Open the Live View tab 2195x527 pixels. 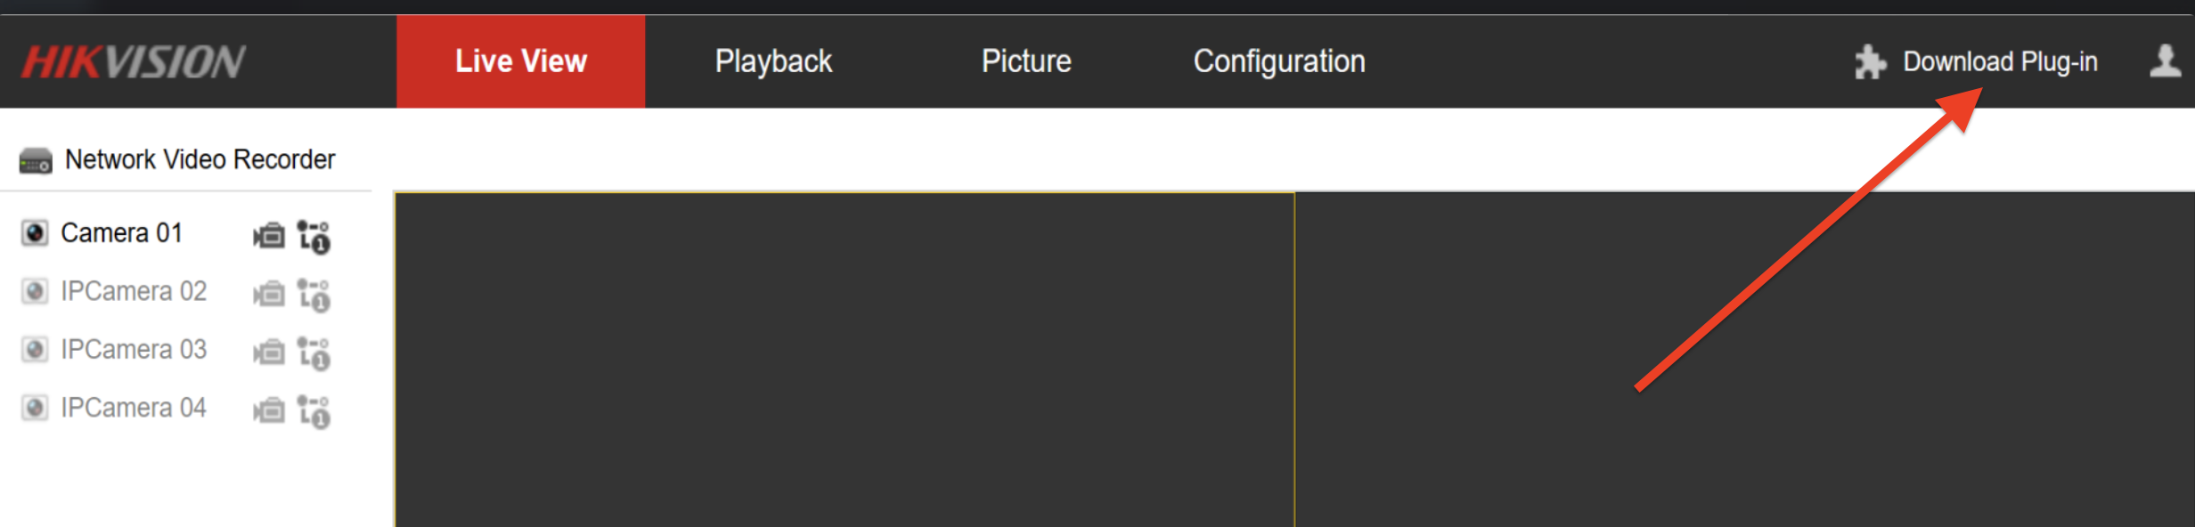click(x=521, y=61)
